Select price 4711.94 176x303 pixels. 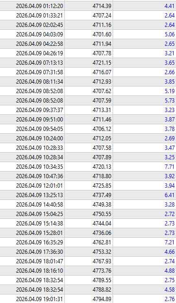(102, 44)
